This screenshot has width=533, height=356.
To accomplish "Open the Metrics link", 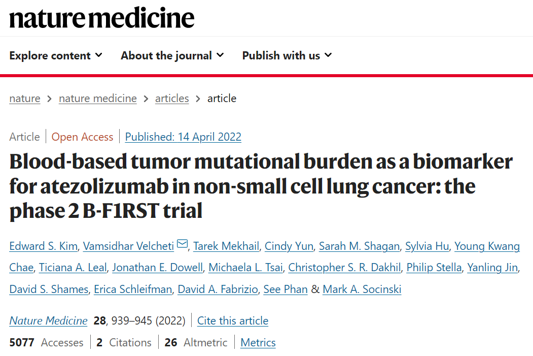I will pyautogui.click(x=258, y=342).
